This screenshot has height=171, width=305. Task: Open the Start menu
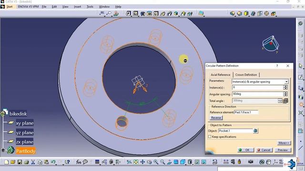point(10,7)
